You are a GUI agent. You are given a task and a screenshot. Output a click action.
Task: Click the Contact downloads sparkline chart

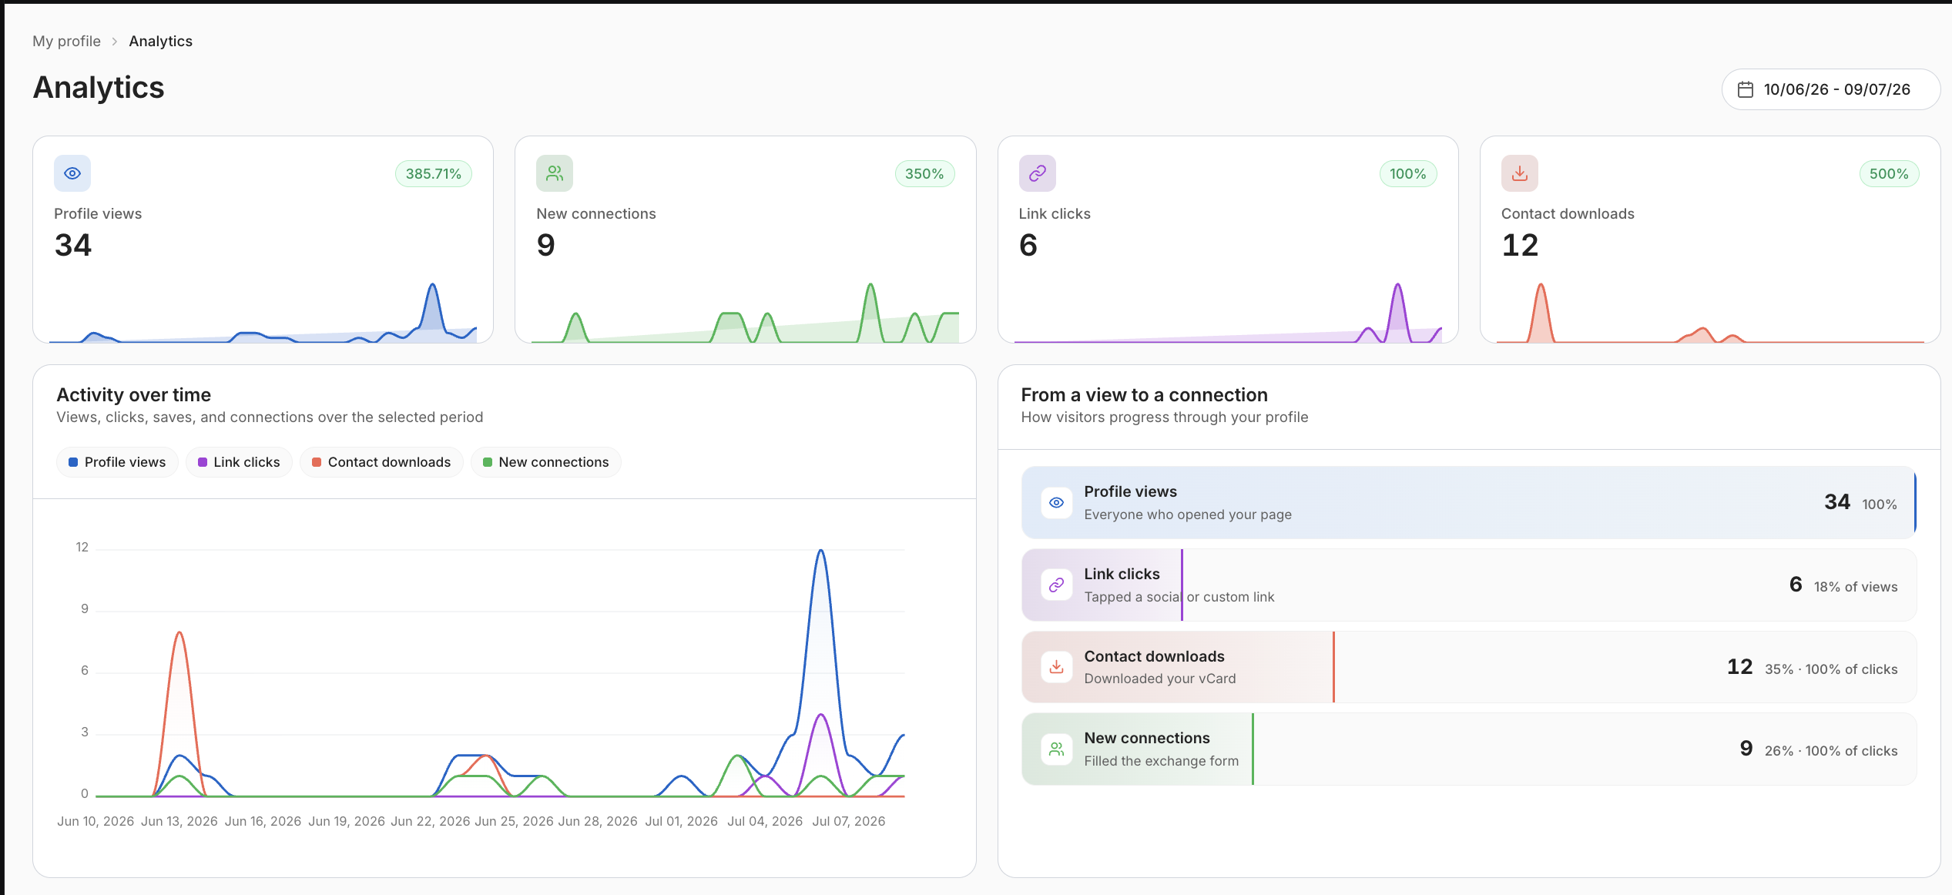click(1710, 312)
